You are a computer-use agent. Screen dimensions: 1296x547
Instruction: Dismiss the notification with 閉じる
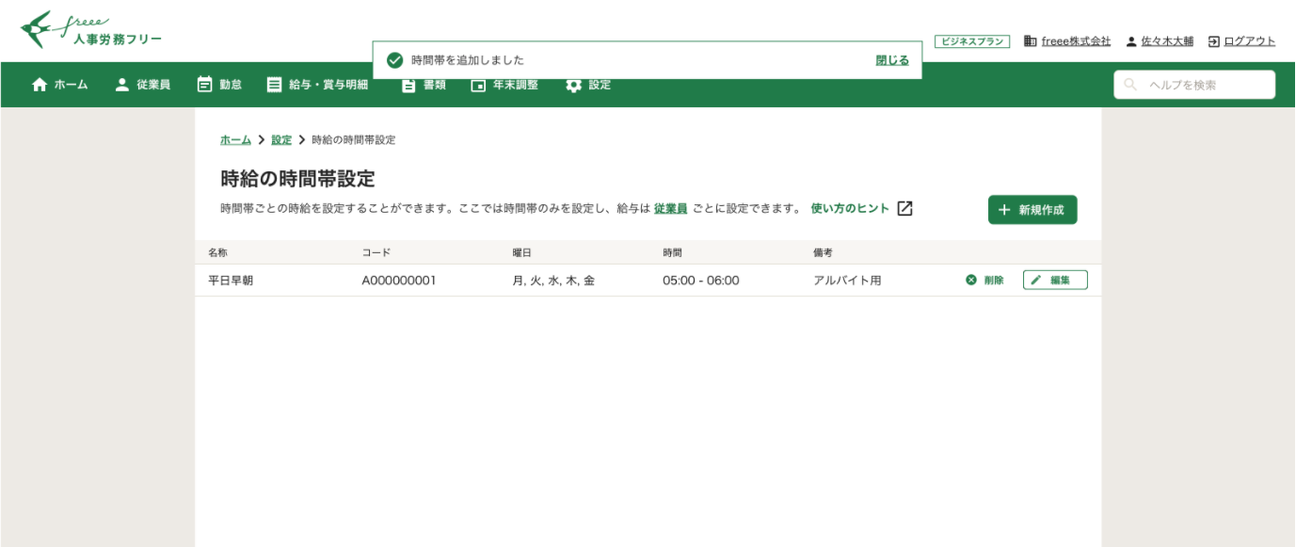pyautogui.click(x=890, y=59)
